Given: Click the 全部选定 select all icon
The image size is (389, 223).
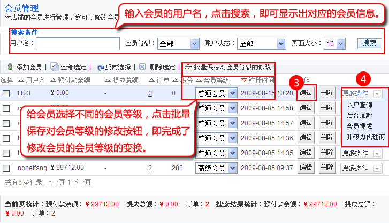Looking at the screenshot, I should tap(55, 67).
